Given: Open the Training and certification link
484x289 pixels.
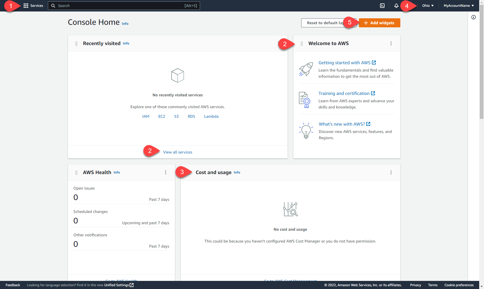Looking at the screenshot, I should 344,93.
